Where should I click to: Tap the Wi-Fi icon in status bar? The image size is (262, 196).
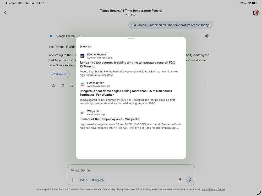click(x=249, y=3)
